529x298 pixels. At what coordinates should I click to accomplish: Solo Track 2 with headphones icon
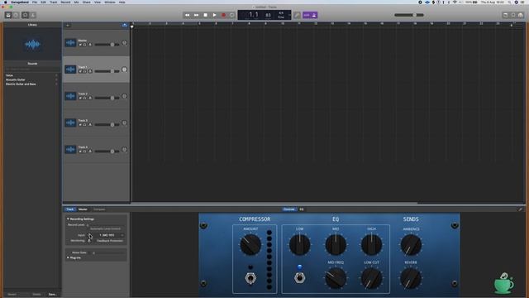click(85, 98)
